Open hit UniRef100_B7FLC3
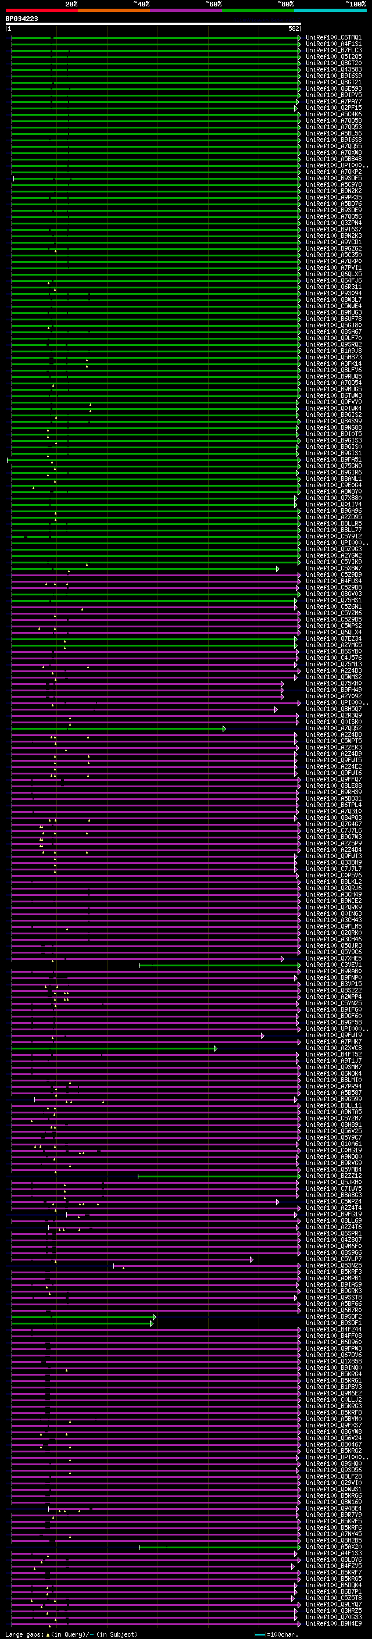The height and width of the screenshot is (1639, 372). click(x=333, y=50)
